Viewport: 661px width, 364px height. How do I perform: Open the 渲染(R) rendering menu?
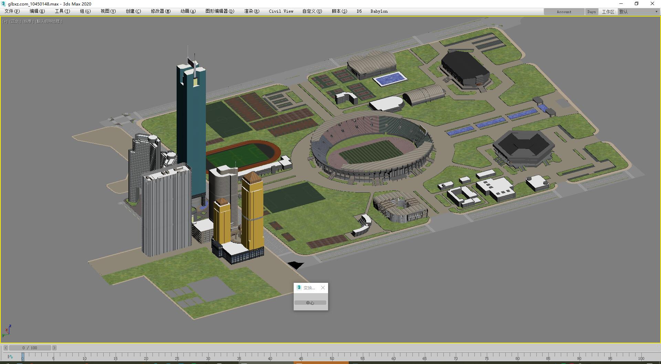251,11
